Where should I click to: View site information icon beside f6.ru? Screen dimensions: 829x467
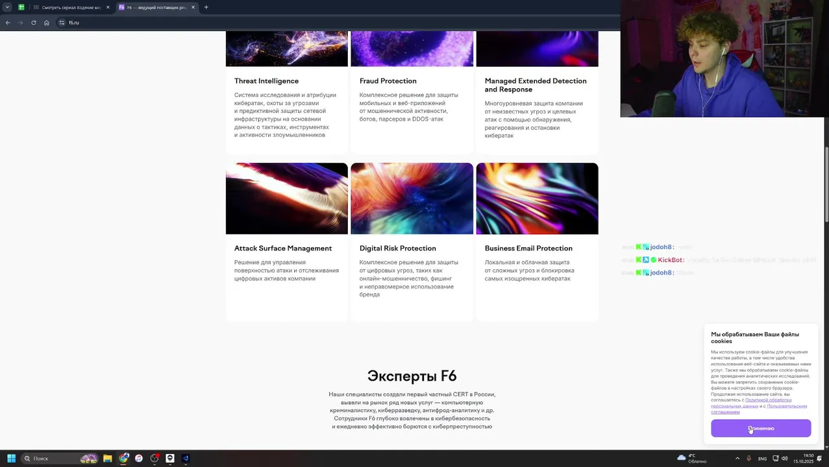62,23
